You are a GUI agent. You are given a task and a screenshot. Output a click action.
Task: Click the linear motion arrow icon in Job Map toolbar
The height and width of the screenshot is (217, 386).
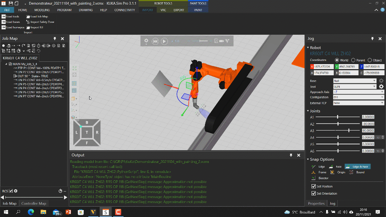[x=19, y=46]
